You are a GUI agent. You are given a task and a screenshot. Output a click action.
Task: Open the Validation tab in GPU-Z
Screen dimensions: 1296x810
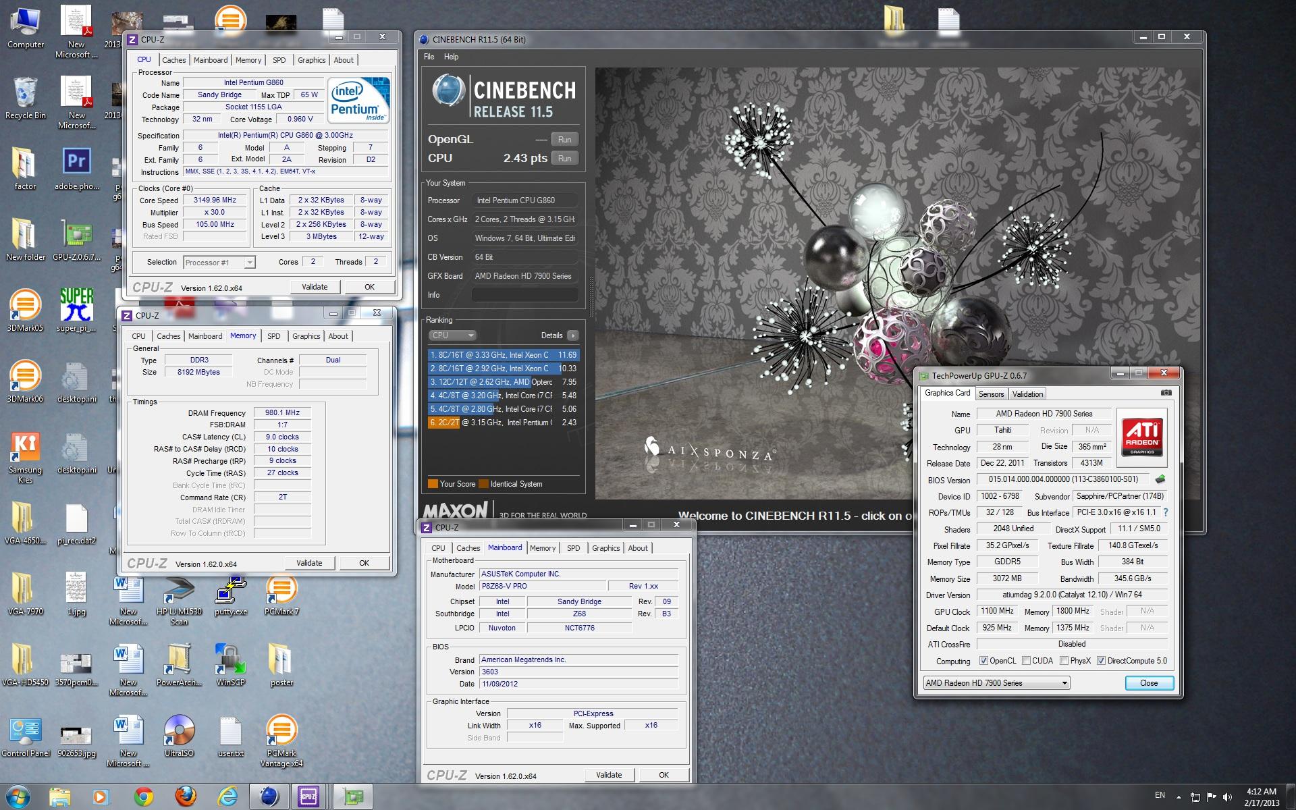coord(1027,394)
